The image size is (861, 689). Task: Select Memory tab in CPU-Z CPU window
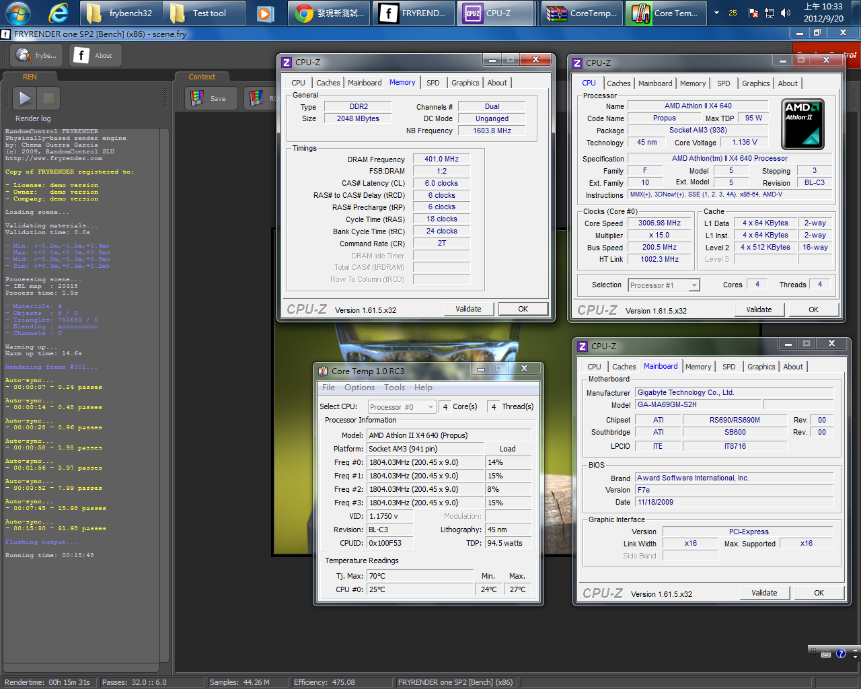(693, 83)
